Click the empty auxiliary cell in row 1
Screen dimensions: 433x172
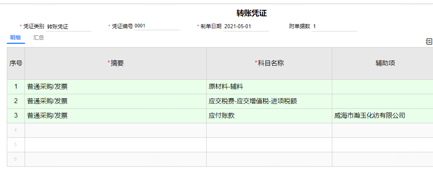point(383,87)
